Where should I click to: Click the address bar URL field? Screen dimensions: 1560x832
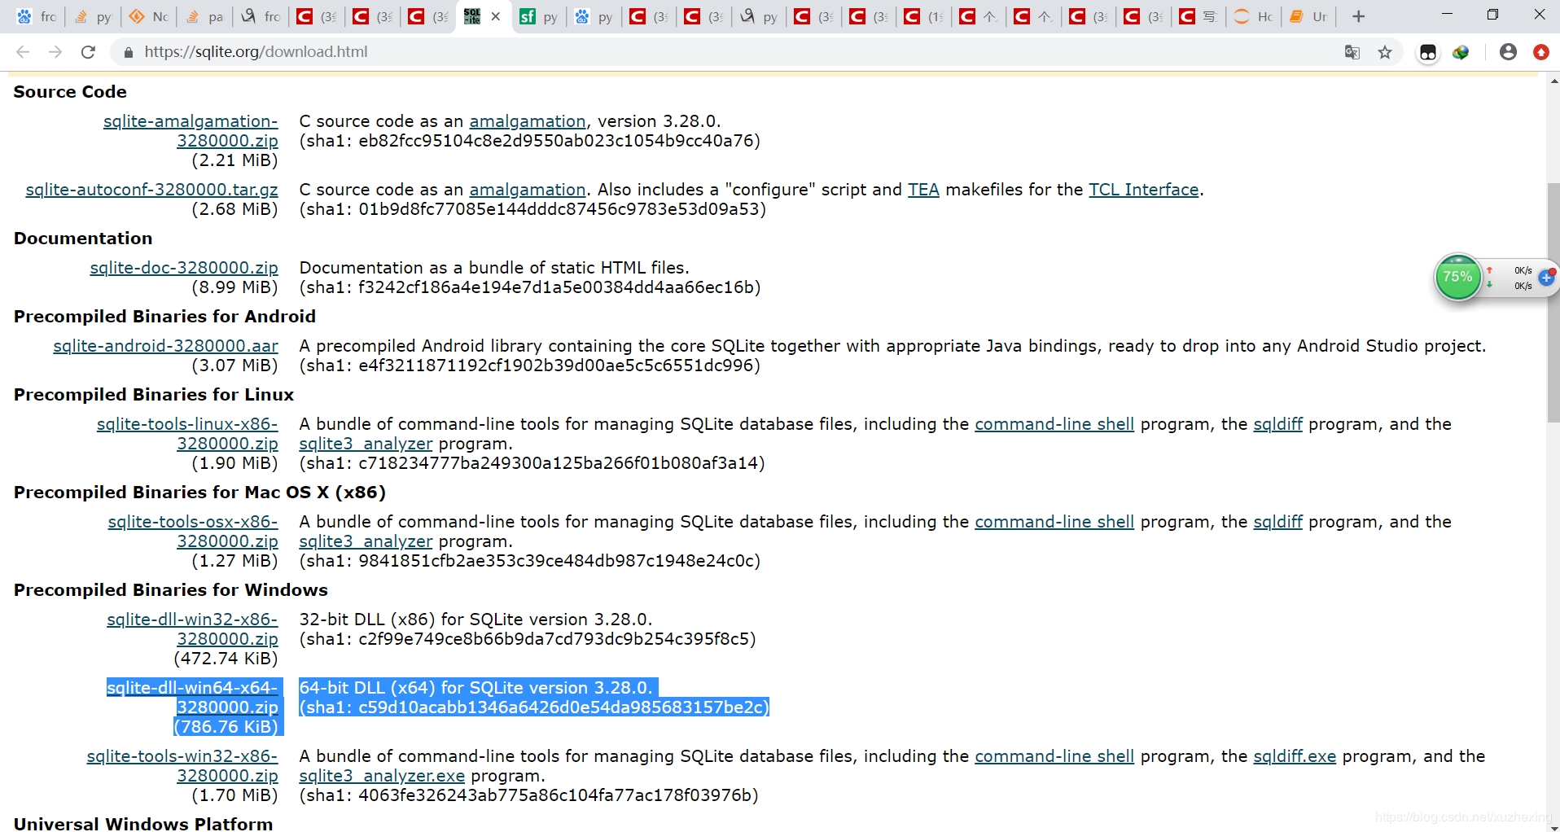[x=733, y=52]
